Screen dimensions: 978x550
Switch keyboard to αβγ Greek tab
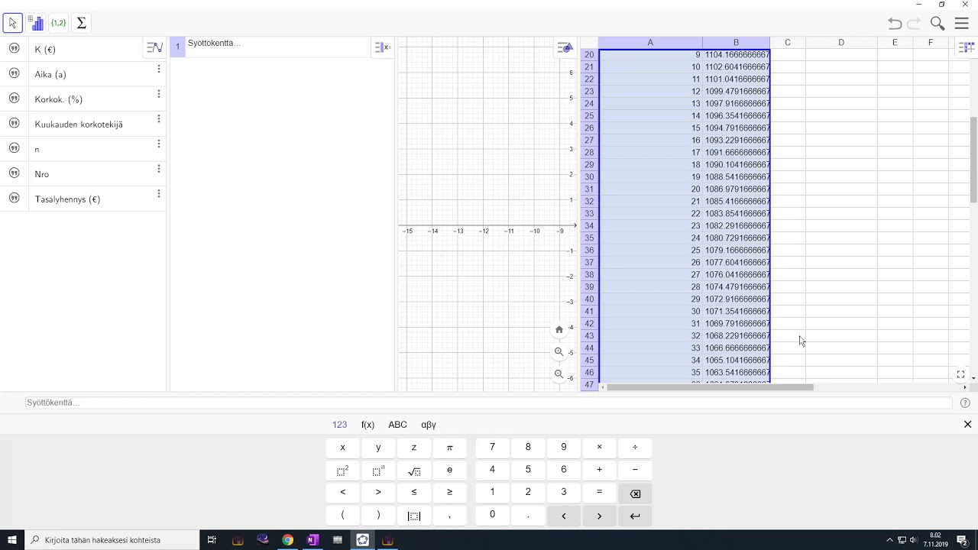point(429,425)
